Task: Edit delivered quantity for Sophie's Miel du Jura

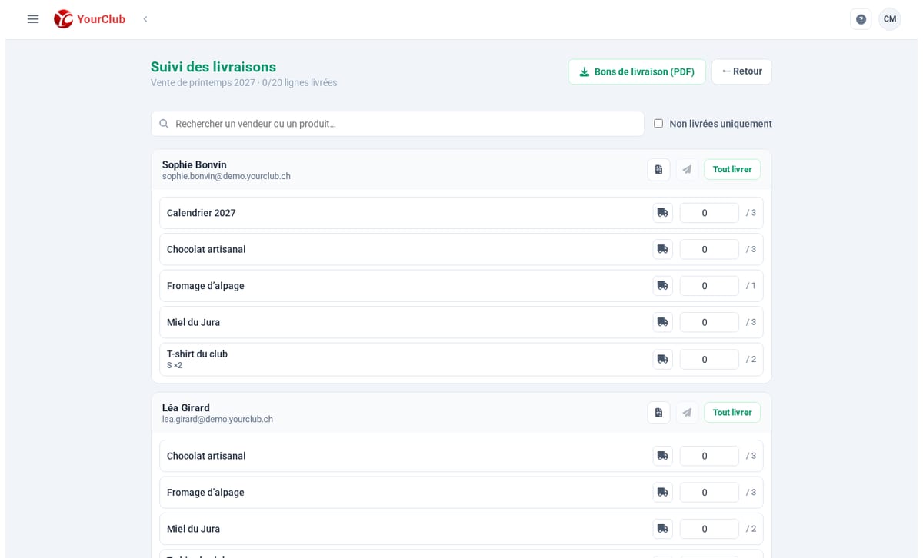Action: tap(709, 322)
